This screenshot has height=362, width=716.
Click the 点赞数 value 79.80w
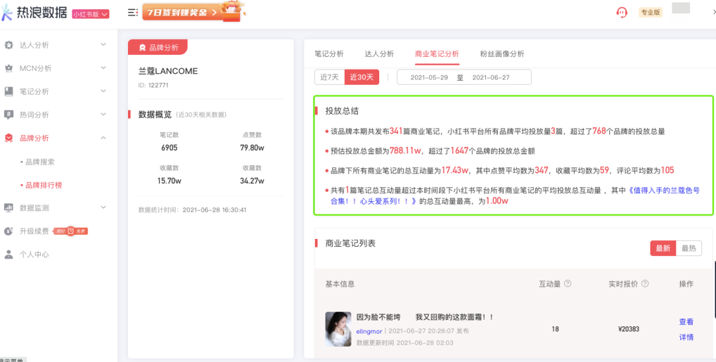[253, 148]
